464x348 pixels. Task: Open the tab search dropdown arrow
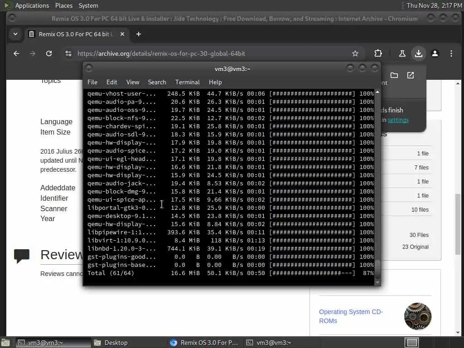coord(15,34)
